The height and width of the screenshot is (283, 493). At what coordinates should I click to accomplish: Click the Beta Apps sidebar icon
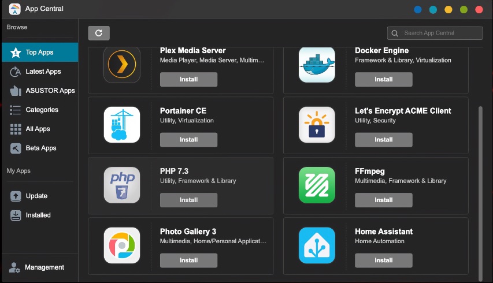click(x=16, y=148)
